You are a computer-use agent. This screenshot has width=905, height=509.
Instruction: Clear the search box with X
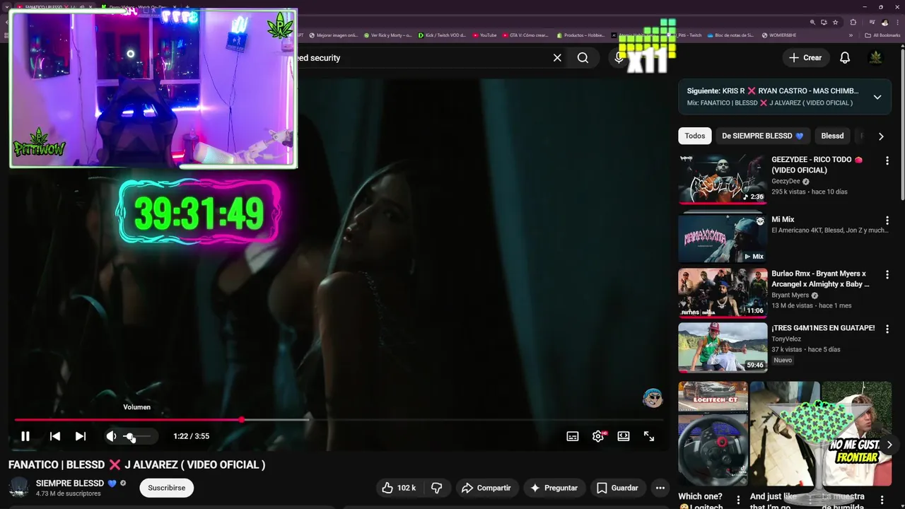557,58
